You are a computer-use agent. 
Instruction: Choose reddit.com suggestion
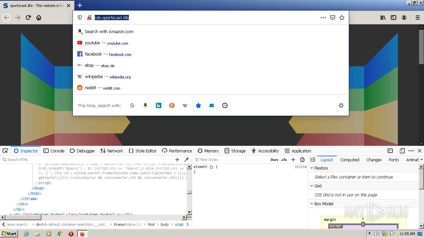[211, 88]
